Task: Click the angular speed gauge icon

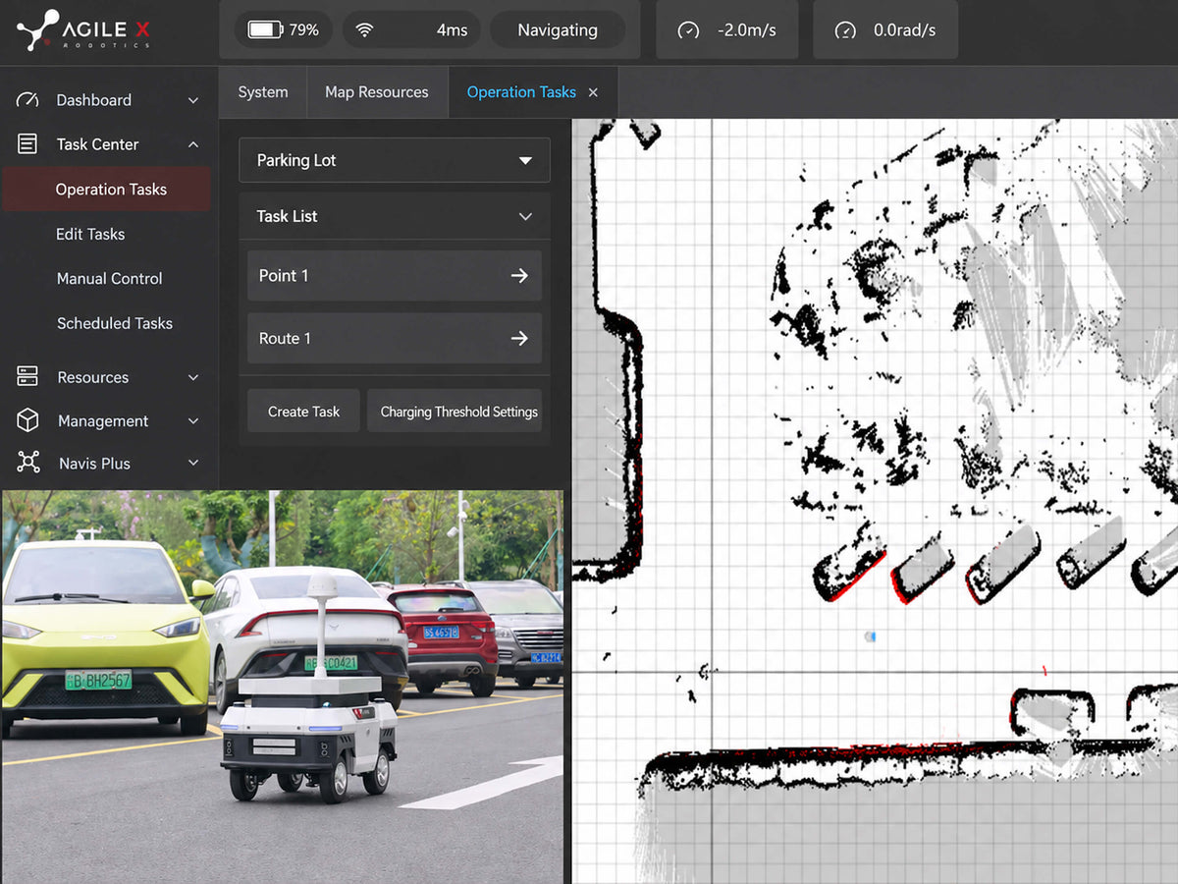Action: (845, 30)
